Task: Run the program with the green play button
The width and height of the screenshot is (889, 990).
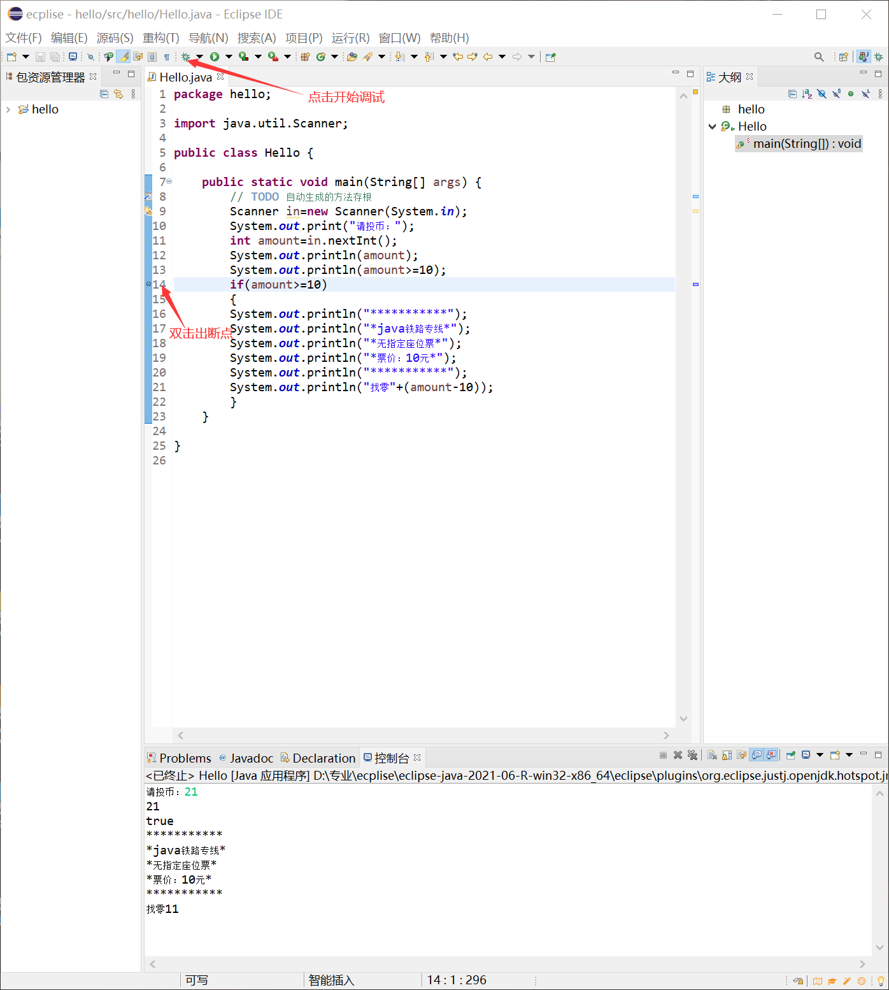Action: pos(215,57)
